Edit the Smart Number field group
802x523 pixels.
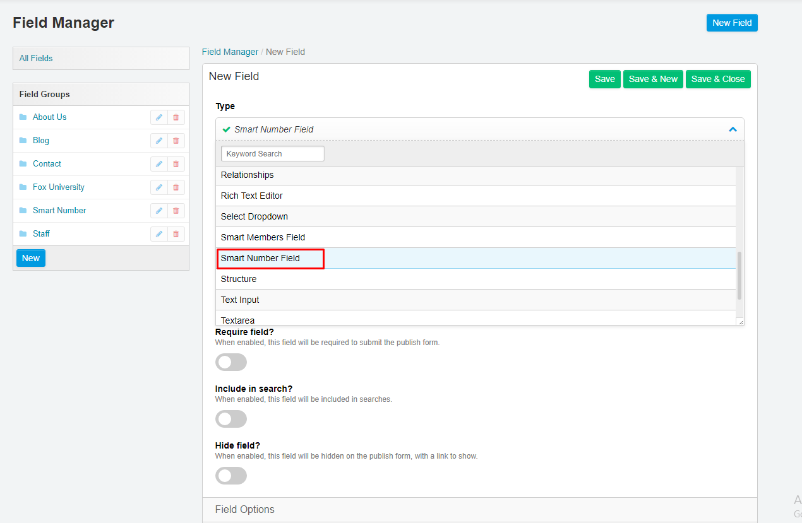(x=159, y=211)
